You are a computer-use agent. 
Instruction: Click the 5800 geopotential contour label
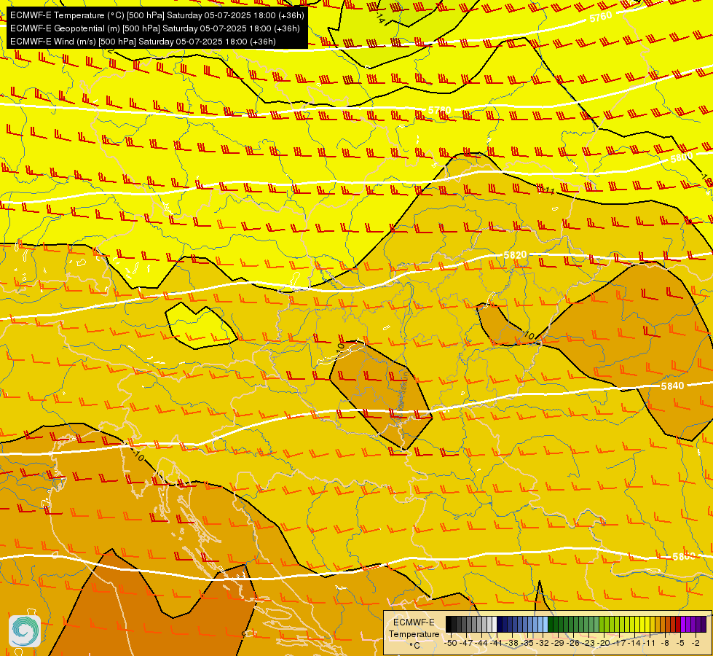click(x=682, y=158)
